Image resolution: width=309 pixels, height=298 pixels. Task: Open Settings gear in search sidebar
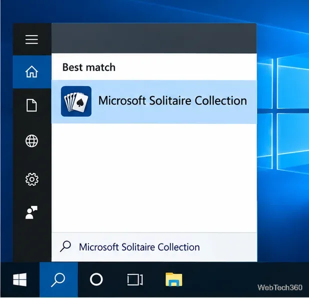(31, 179)
